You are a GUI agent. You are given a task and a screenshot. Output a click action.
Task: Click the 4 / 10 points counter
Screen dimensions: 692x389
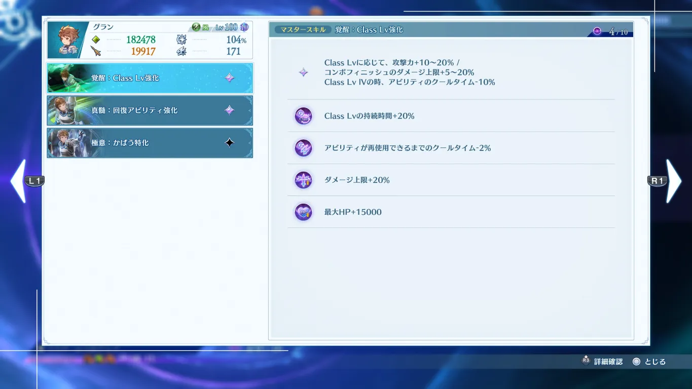click(x=618, y=32)
